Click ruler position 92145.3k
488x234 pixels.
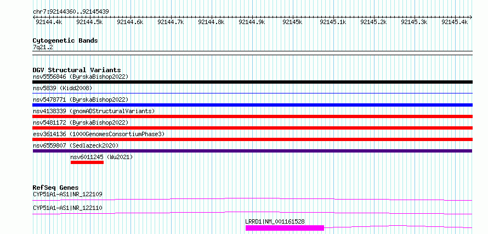point(414,22)
